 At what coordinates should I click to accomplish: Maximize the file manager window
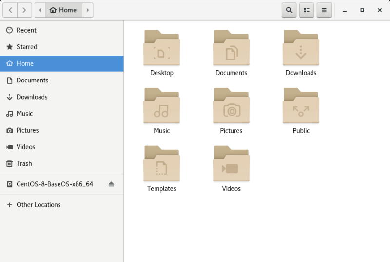(x=362, y=10)
